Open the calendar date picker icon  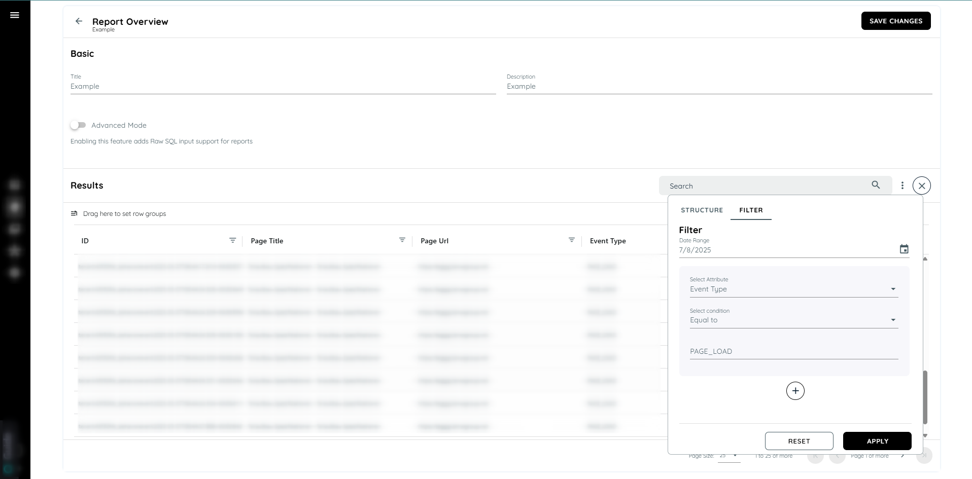point(904,249)
